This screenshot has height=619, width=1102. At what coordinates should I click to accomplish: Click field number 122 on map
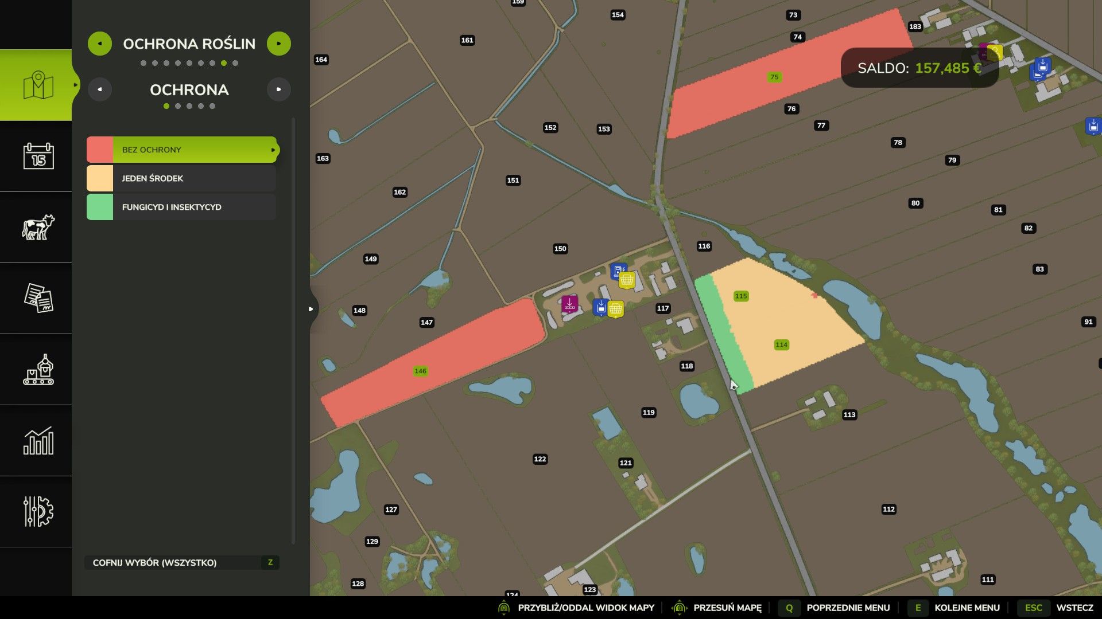(540, 459)
